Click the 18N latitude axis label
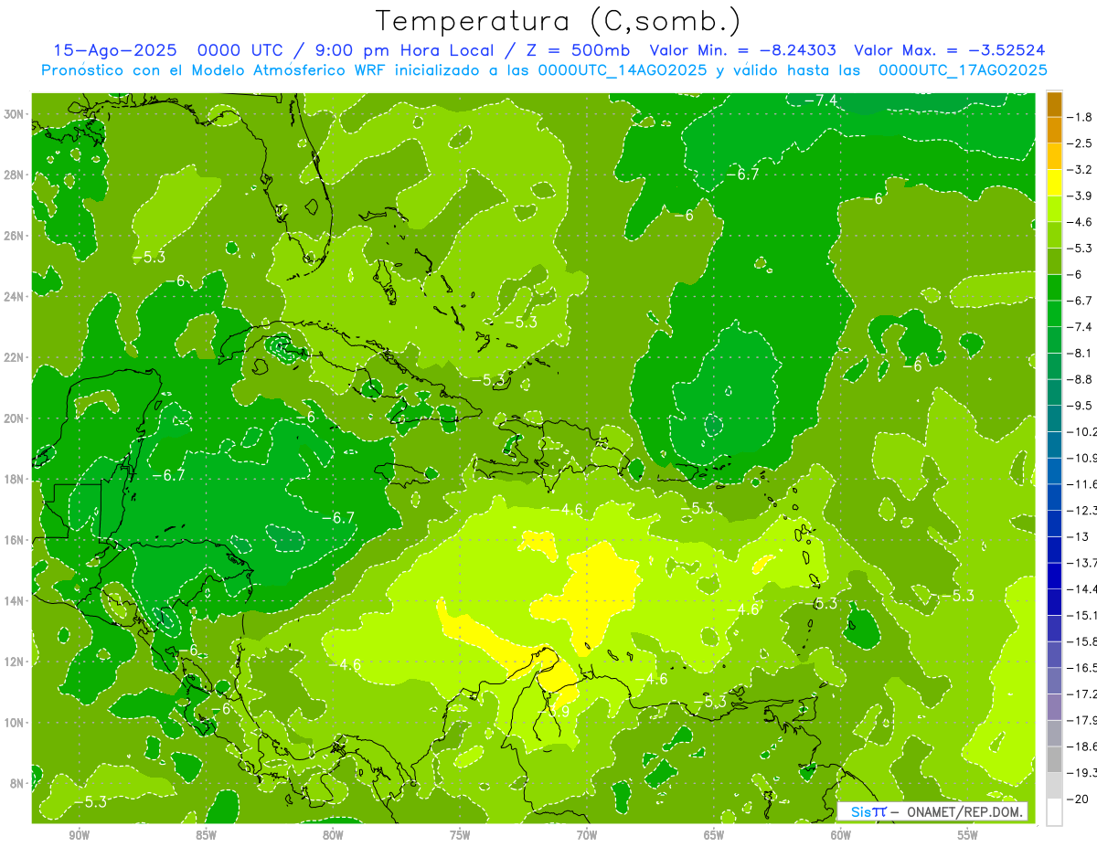Viewport: 1097px width, 847px height. click(16, 479)
